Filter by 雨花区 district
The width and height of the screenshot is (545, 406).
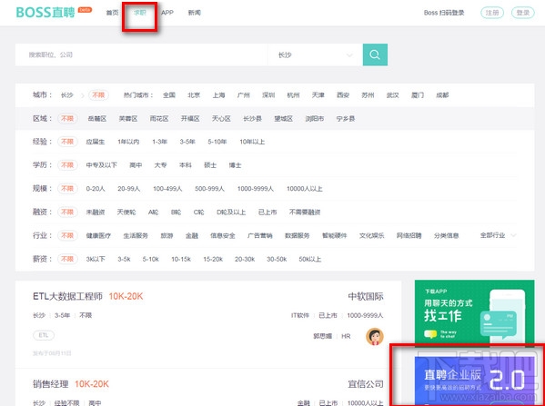click(159, 119)
